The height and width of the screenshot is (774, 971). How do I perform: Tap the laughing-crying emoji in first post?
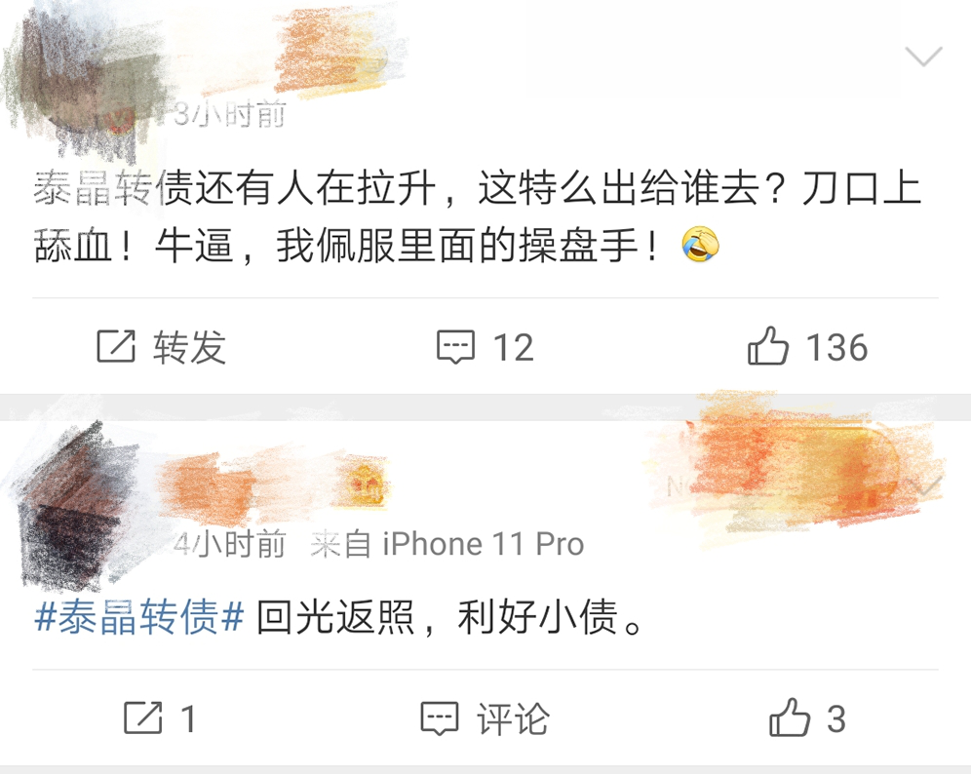[x=700, y=245]
